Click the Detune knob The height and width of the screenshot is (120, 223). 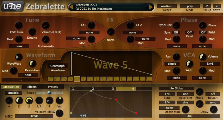tap(32, 32)
